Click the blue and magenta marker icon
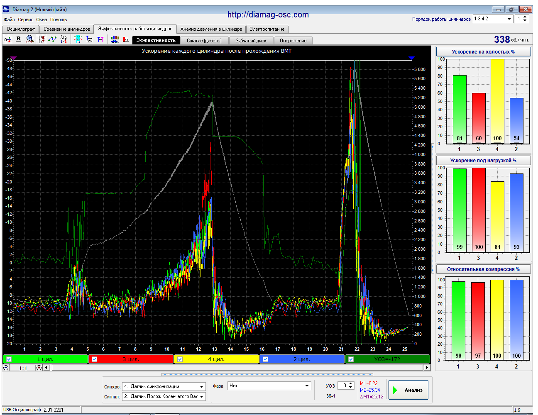The width and height of the screenshot is (538, 415). (100, 39)
